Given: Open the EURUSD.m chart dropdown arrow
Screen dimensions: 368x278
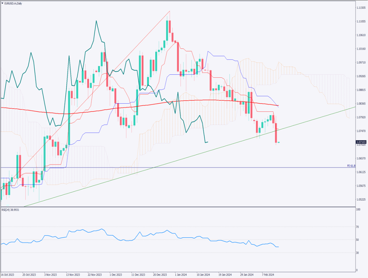Looking at the screenshot, I should pyautogui.click(x=3, y=3).
